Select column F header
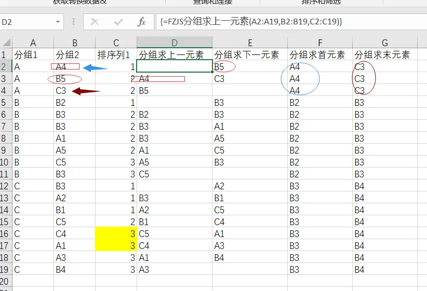The height and width of the screenshot is (291, 427). (320, 43)
